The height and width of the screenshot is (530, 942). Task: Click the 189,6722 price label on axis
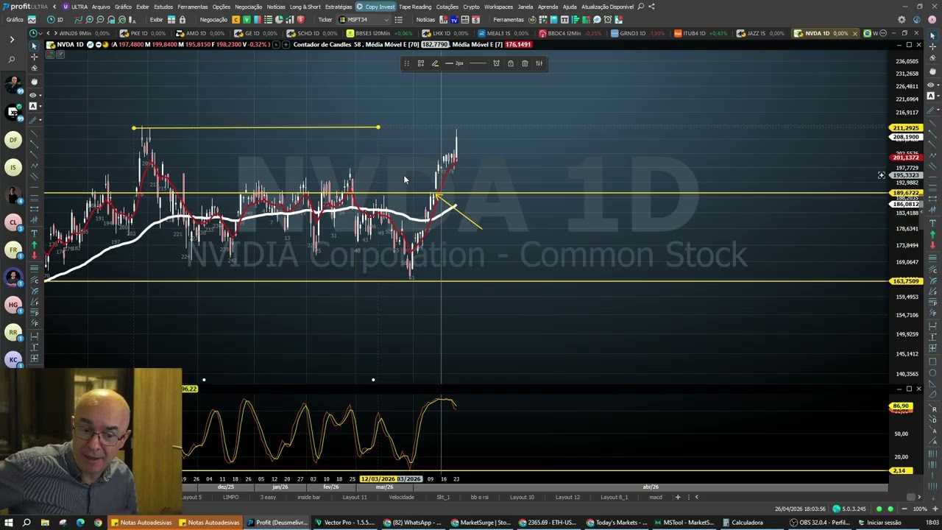pos(906,193)
